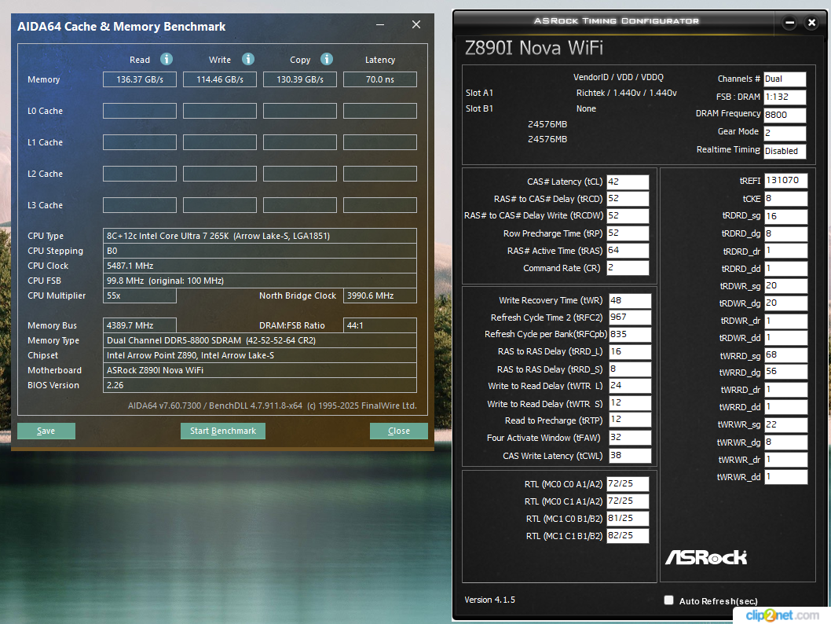Click the Memory Read result 136.37 GB/s
The width and height of the screenshot is (831, 624).
coord(140,79)
